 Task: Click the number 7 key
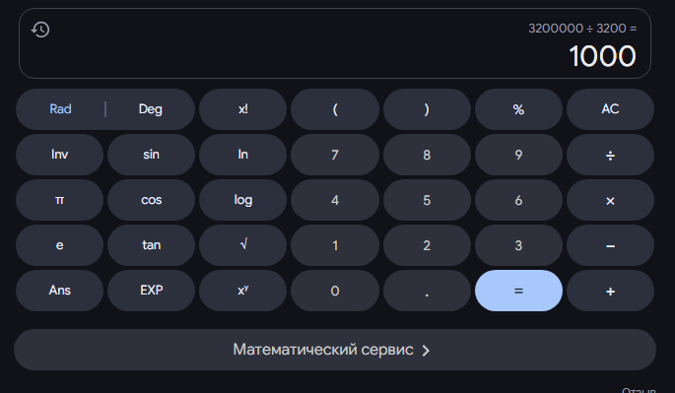(335, 155)
